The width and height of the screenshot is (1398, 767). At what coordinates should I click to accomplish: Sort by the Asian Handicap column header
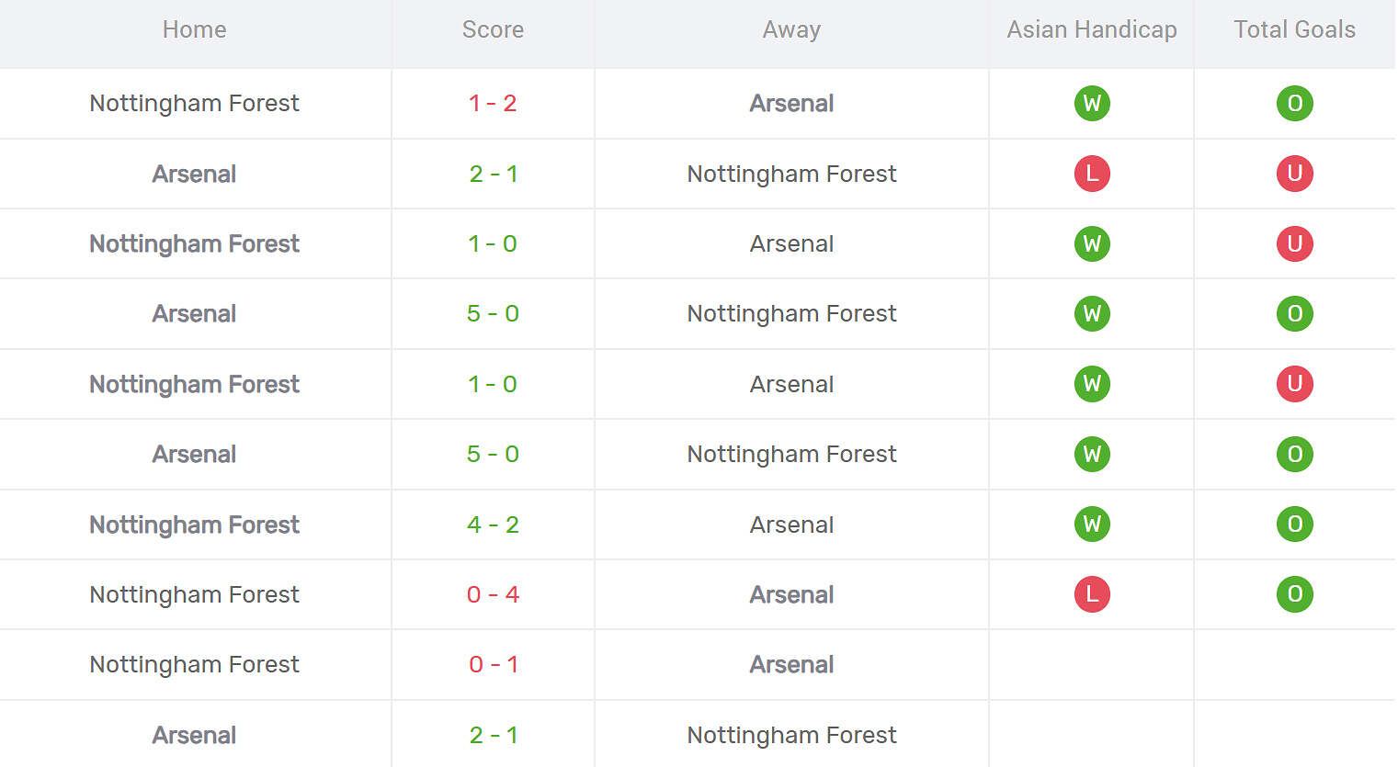click(x=1092, y=29)
